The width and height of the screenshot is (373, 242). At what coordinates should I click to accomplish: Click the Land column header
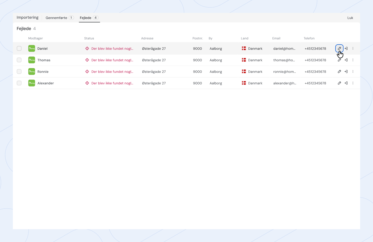pyautogui.click(x=245, y=38)
